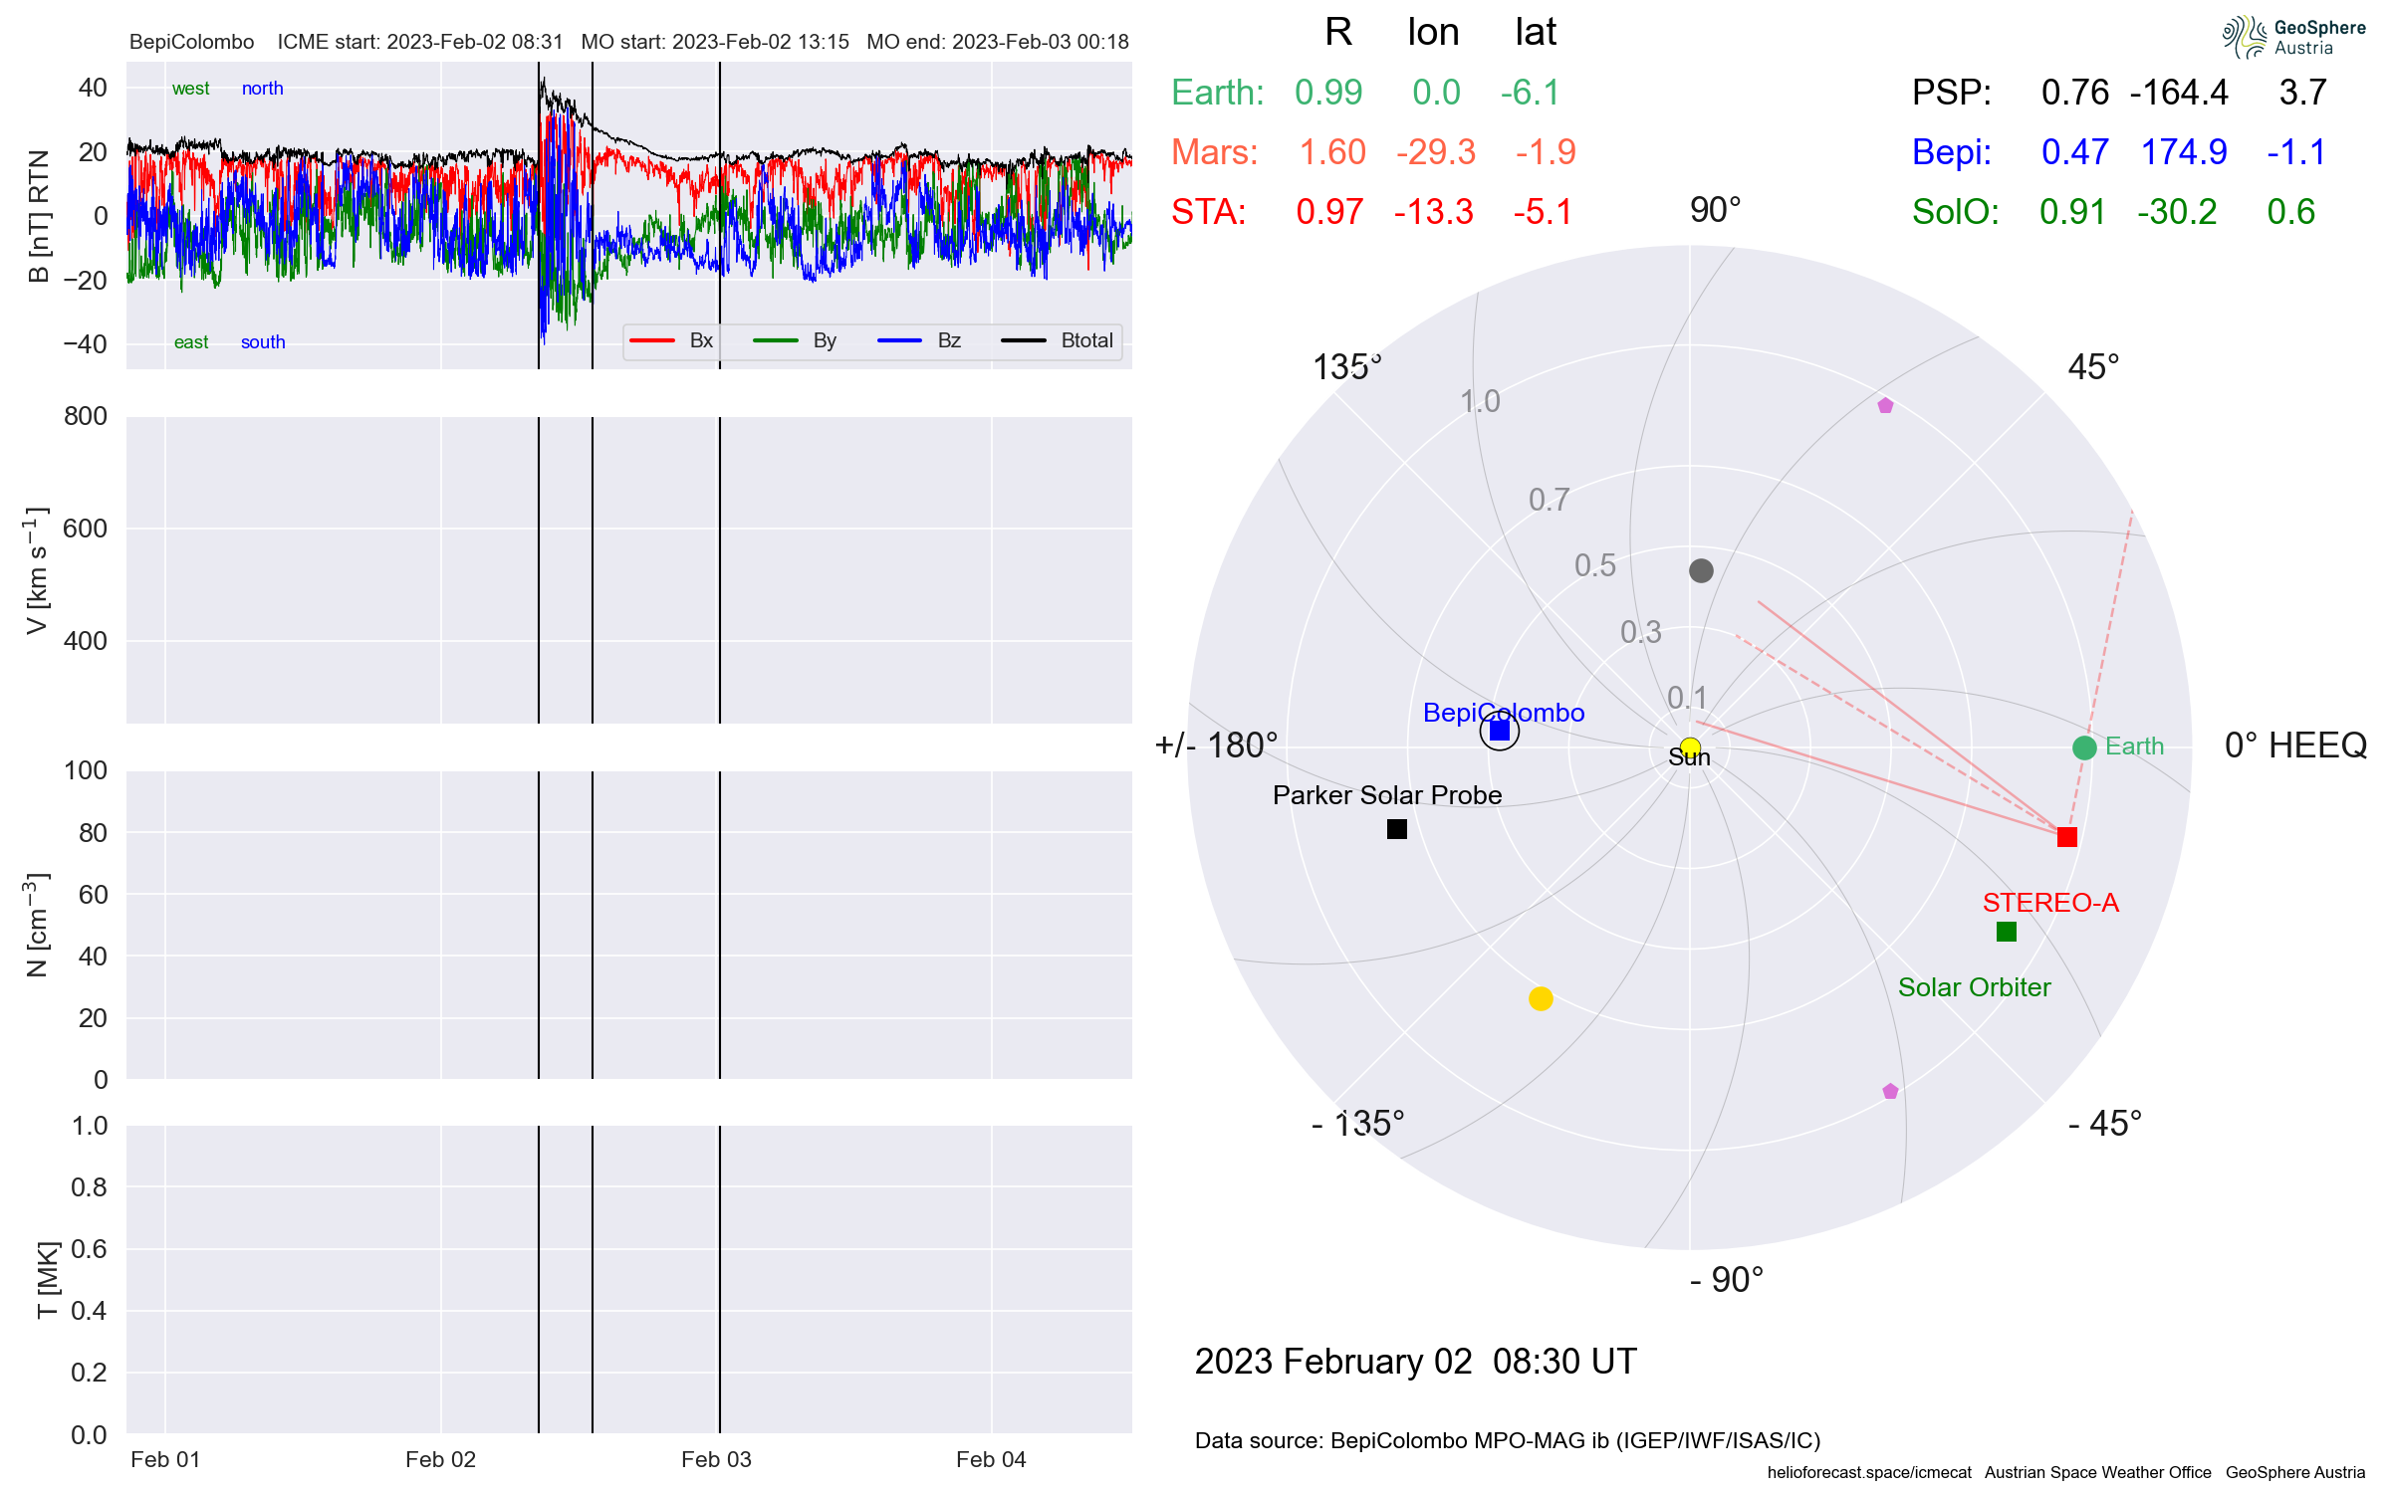Screen dimensions: 2390x1493
Task: Click the blue BepiColombo square marker
Action: point(1500,732)
